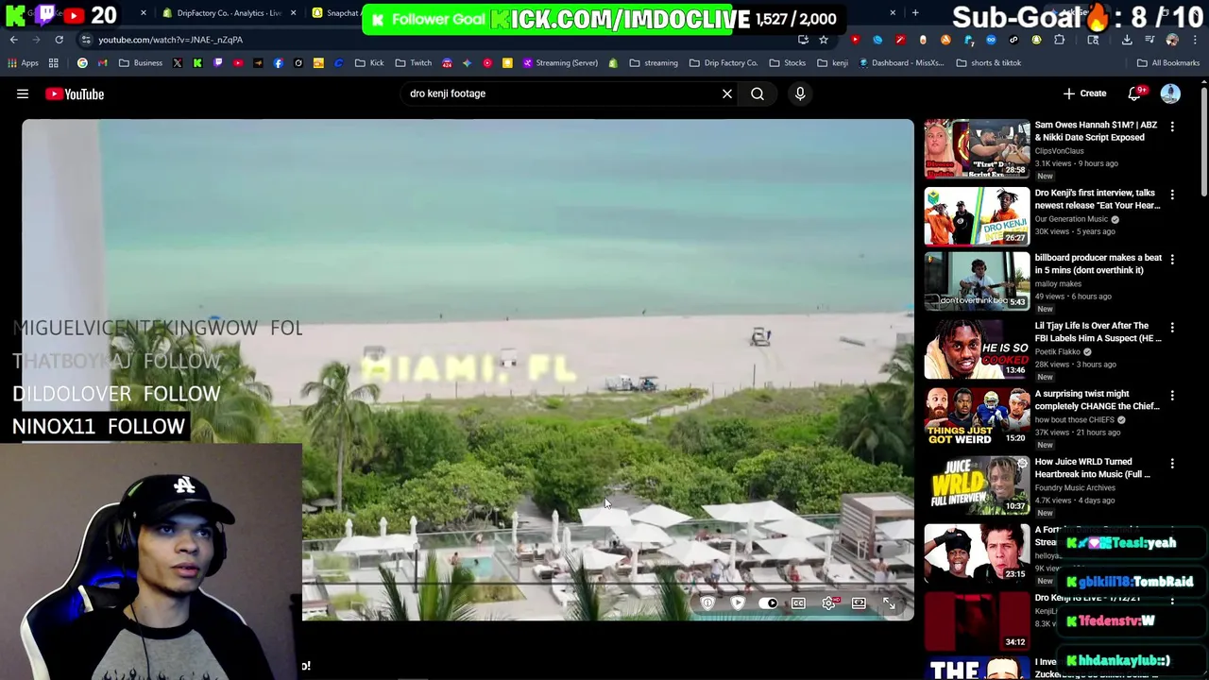Expand the Stocks bookmarks folder
The width and height of the screenshot is (1209, 680).
pyautogui.click(x=788, y=63)
